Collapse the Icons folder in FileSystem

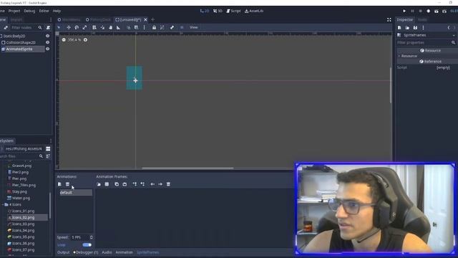(3, 204)
